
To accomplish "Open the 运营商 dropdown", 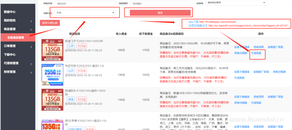I will [236, 3].
